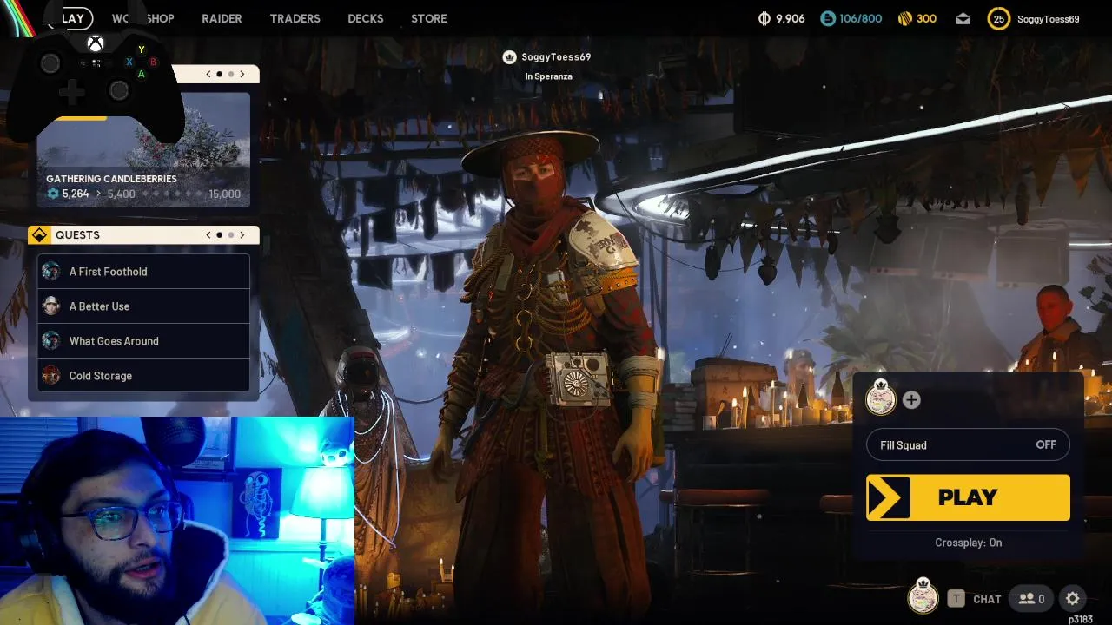Open the Store tab
This screenshot has width=1112, height=625.
pyautogui.click(x=429, y=18)
